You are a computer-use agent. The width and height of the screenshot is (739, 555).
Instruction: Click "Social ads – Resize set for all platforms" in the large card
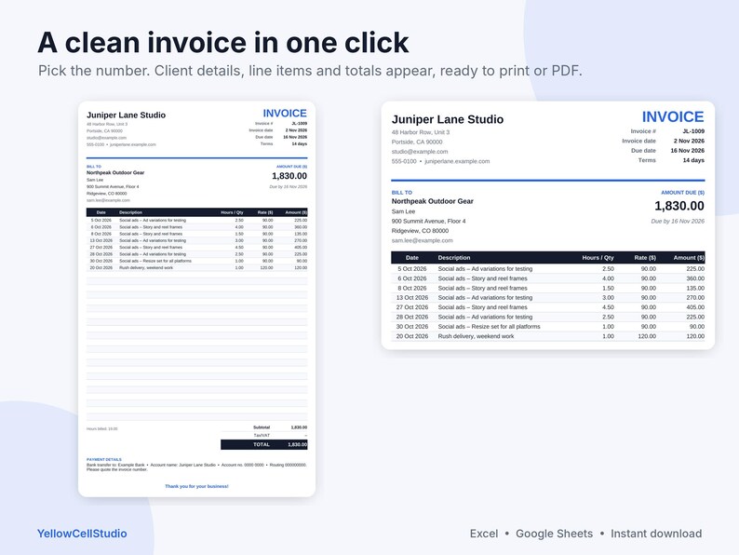pos(489,326)
